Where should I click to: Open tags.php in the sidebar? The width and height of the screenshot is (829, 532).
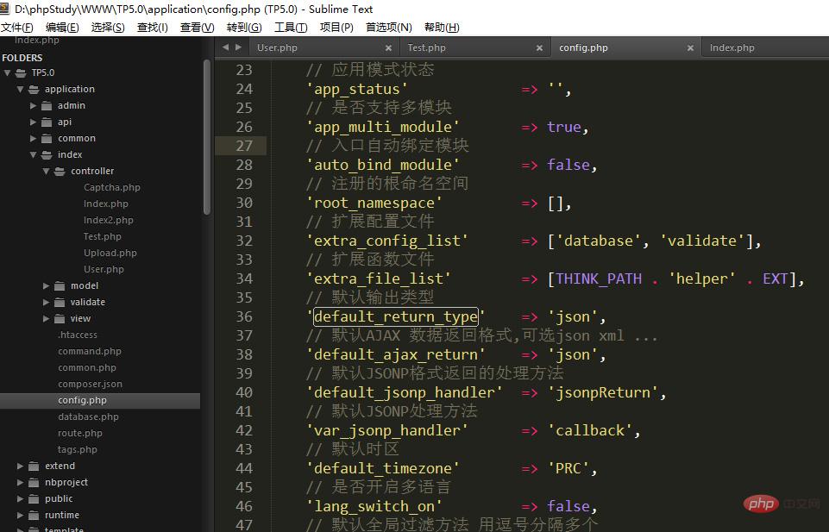77,449
